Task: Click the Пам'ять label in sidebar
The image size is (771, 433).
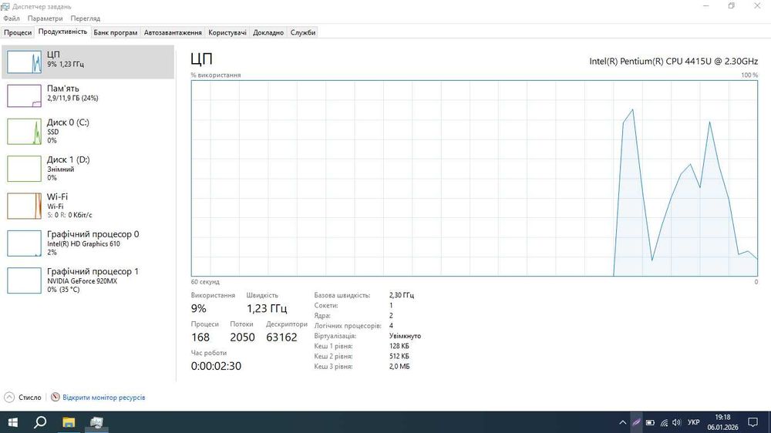Action: click(63, 89)
